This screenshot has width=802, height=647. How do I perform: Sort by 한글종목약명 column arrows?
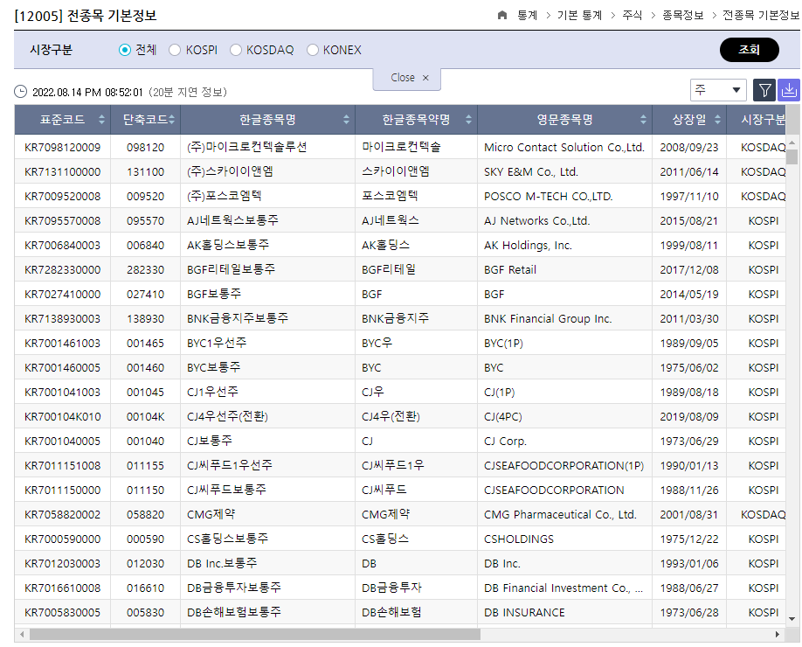(x=468, y=119)
